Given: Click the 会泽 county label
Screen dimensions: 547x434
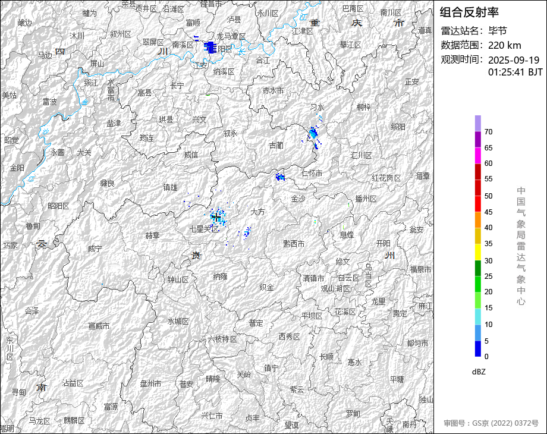Looking at the screenshot, I should pyautogui.click(x=32, y=310).
